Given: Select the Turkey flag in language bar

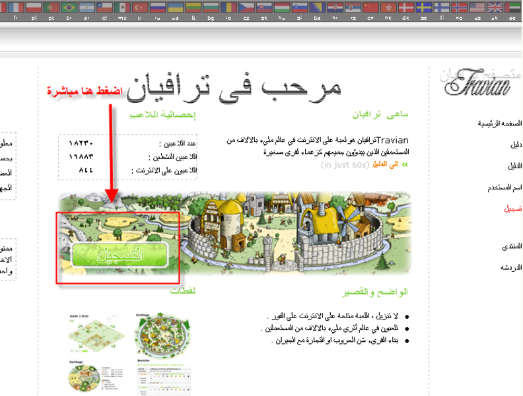Looking at the screenshot, I should (139, 7).
